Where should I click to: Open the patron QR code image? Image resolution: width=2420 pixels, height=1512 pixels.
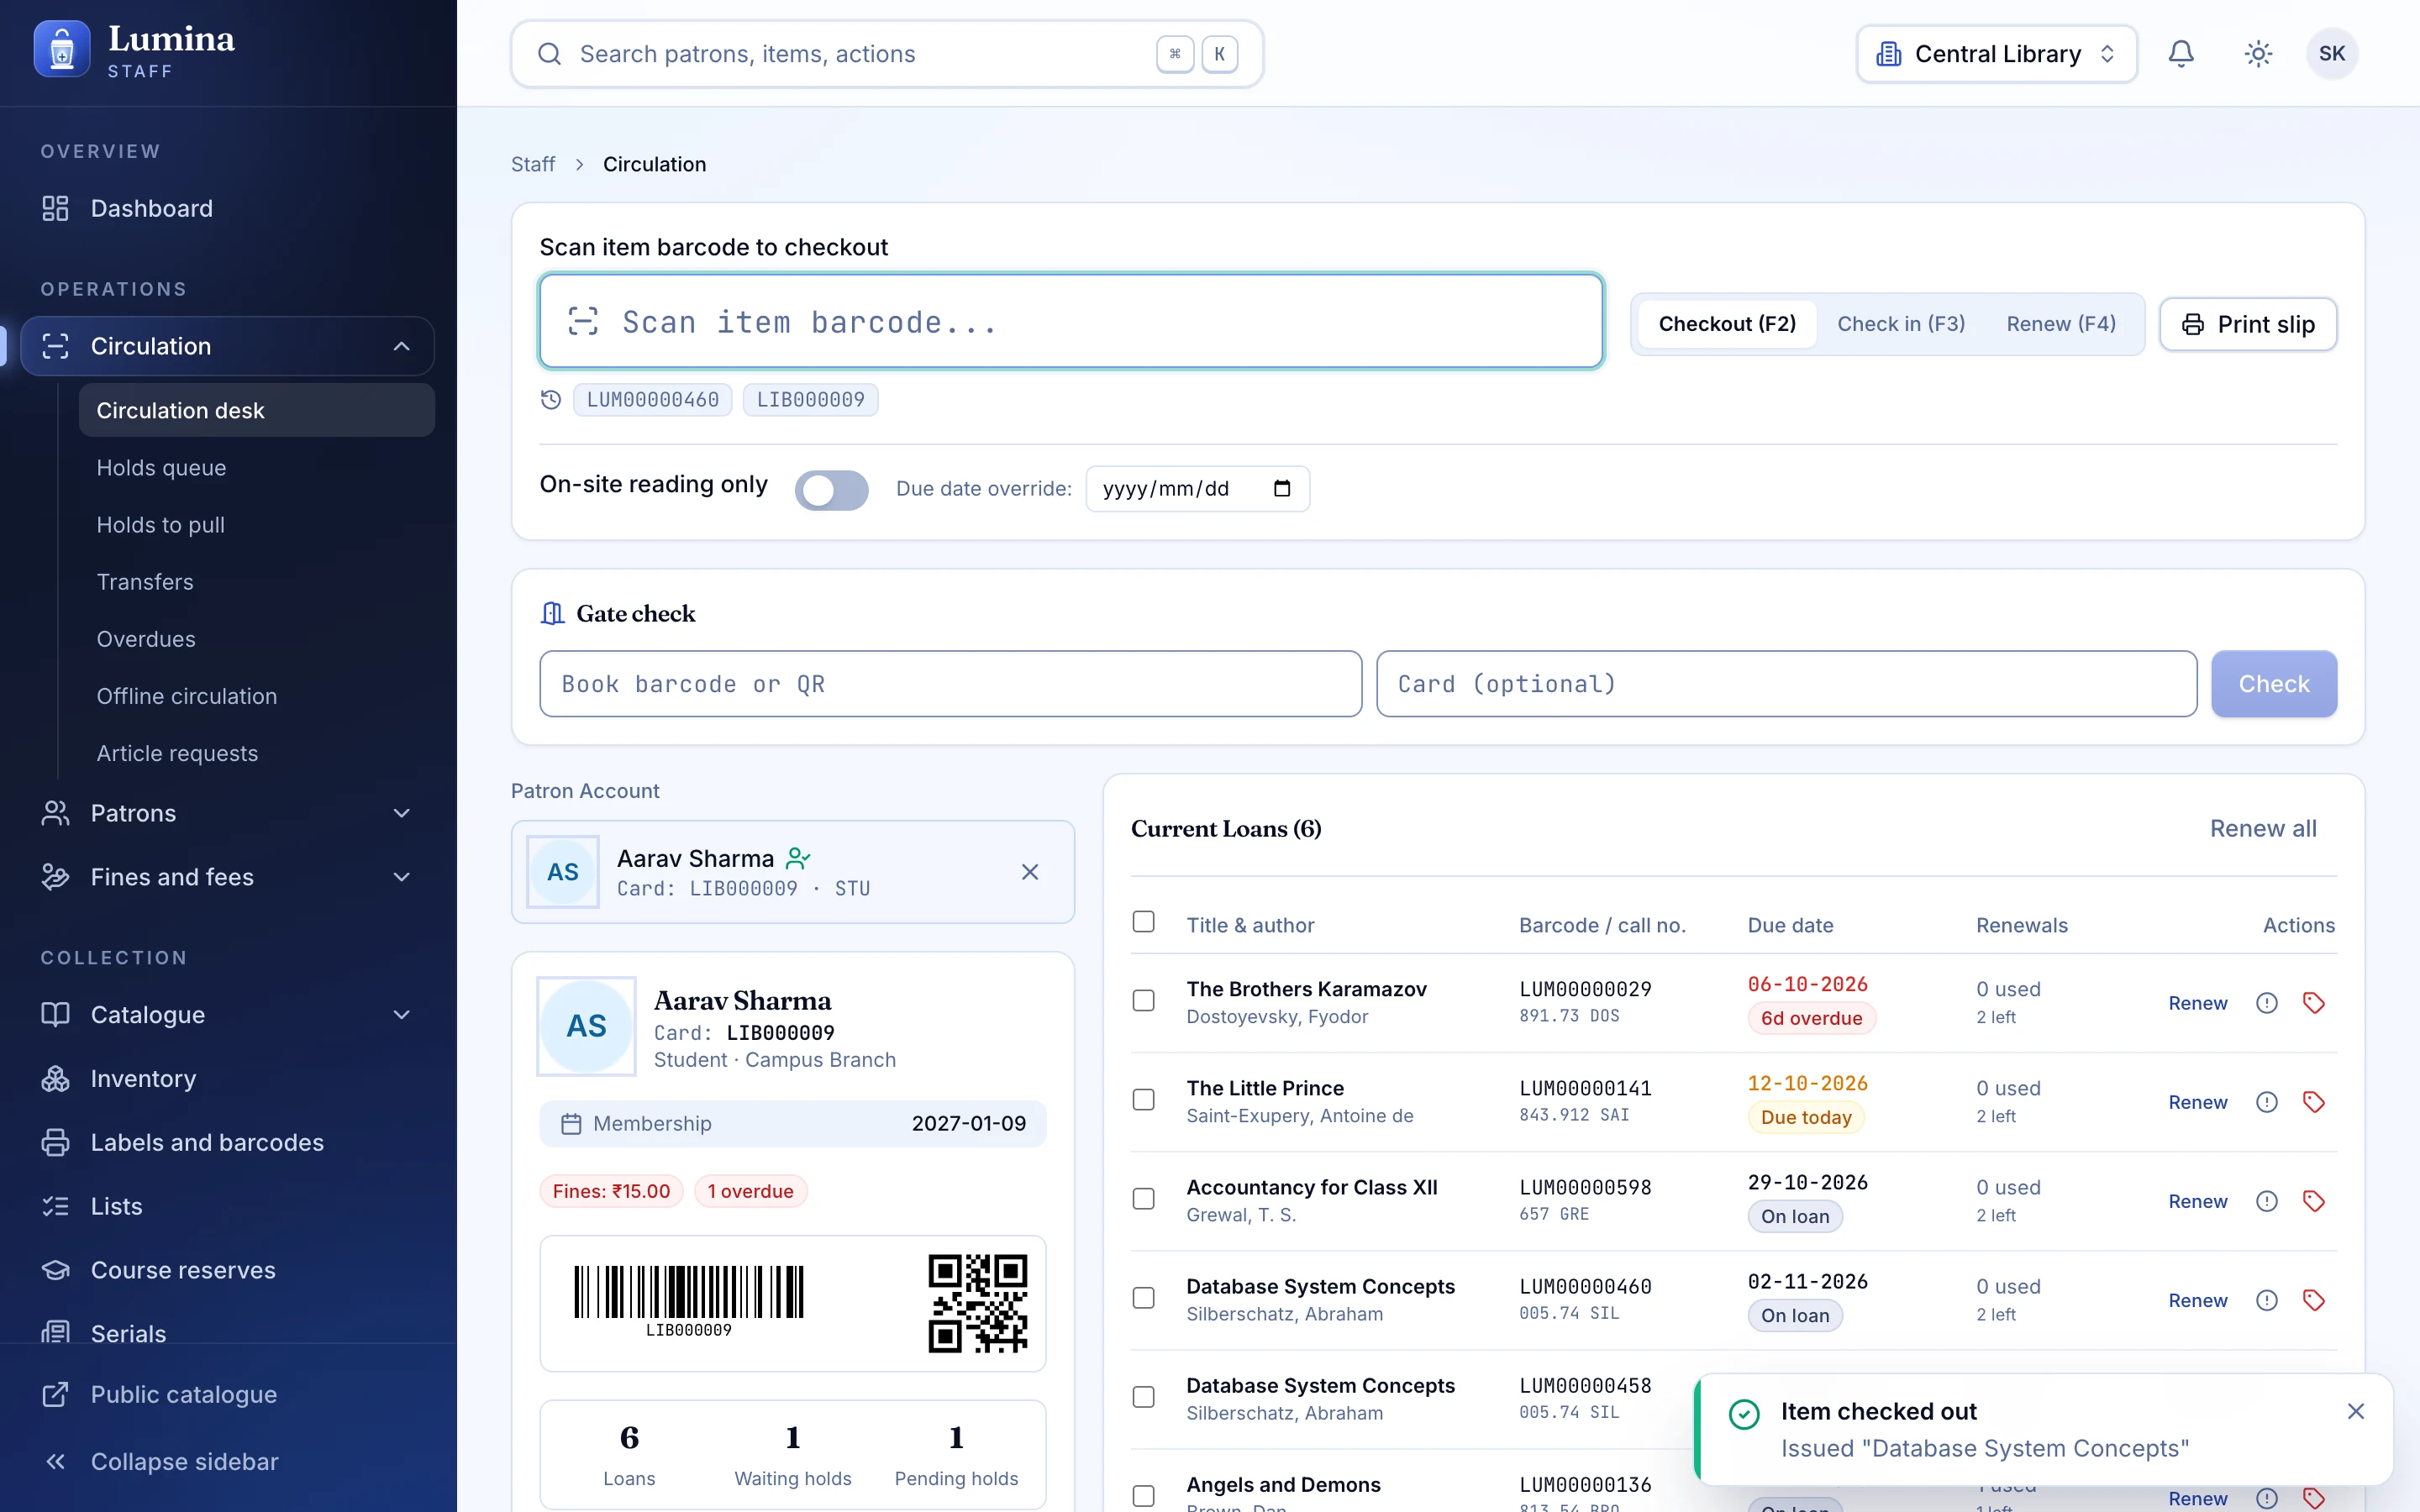(x=977, y=1303)
